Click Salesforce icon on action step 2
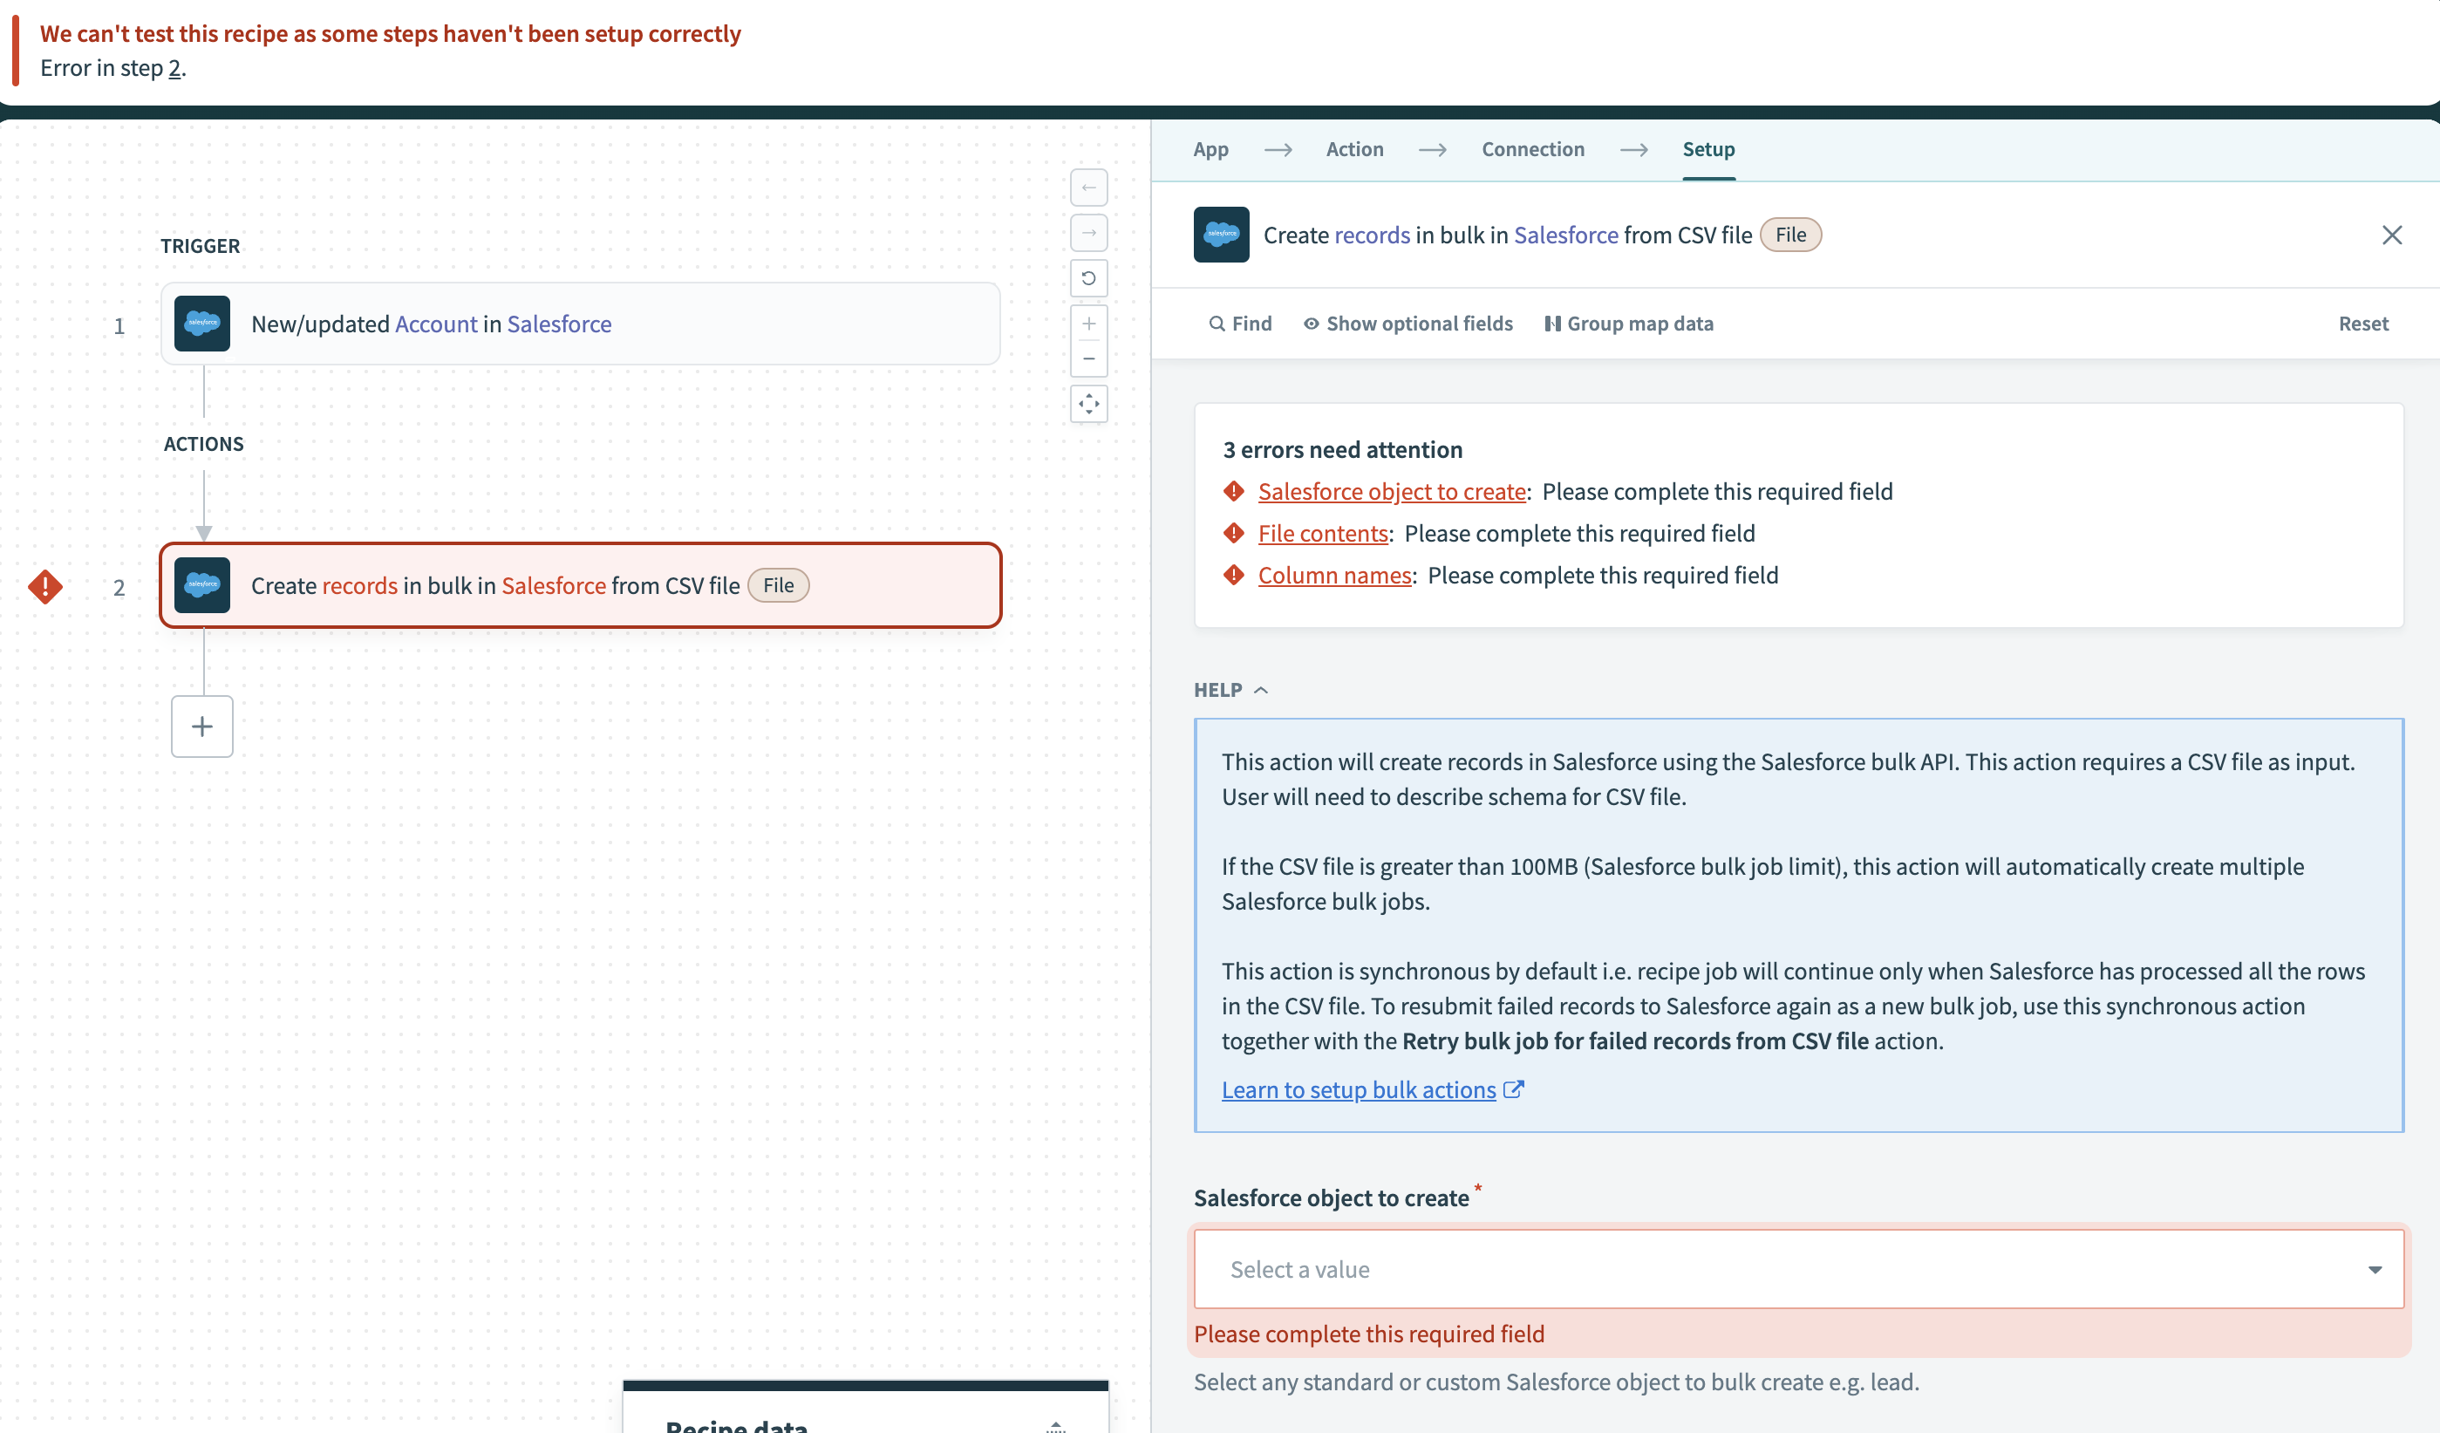Image resolution: width=2440 pixels, height=1433 pixels. click(202, 585)
